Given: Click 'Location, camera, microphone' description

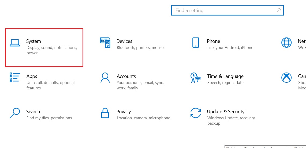Looking at the screenshot, I should [143, 118].
